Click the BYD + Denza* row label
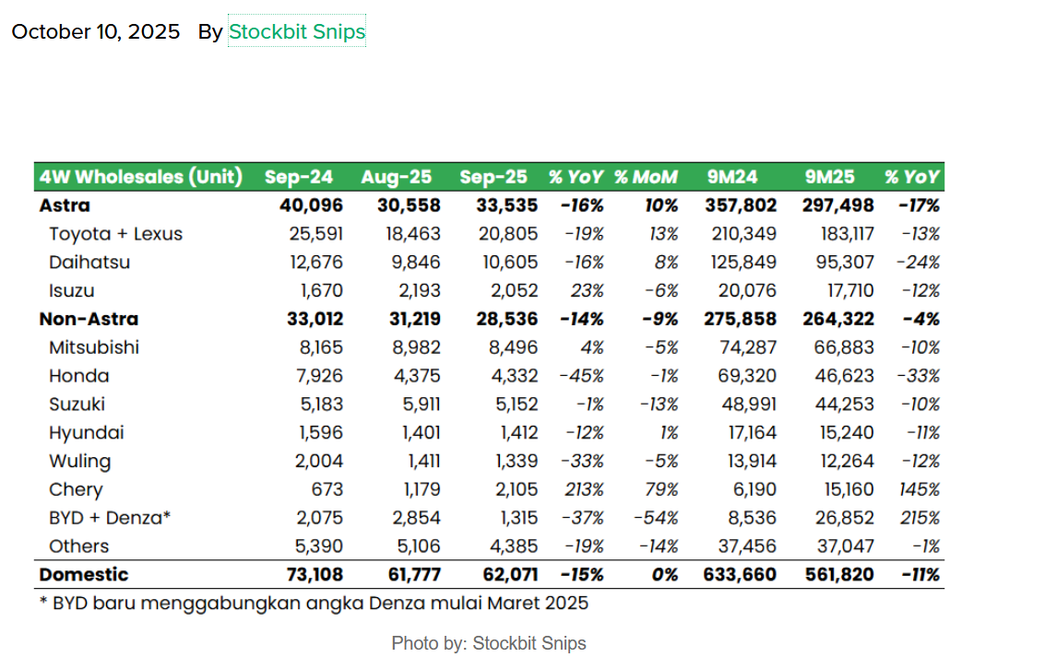 click(109, 517)
